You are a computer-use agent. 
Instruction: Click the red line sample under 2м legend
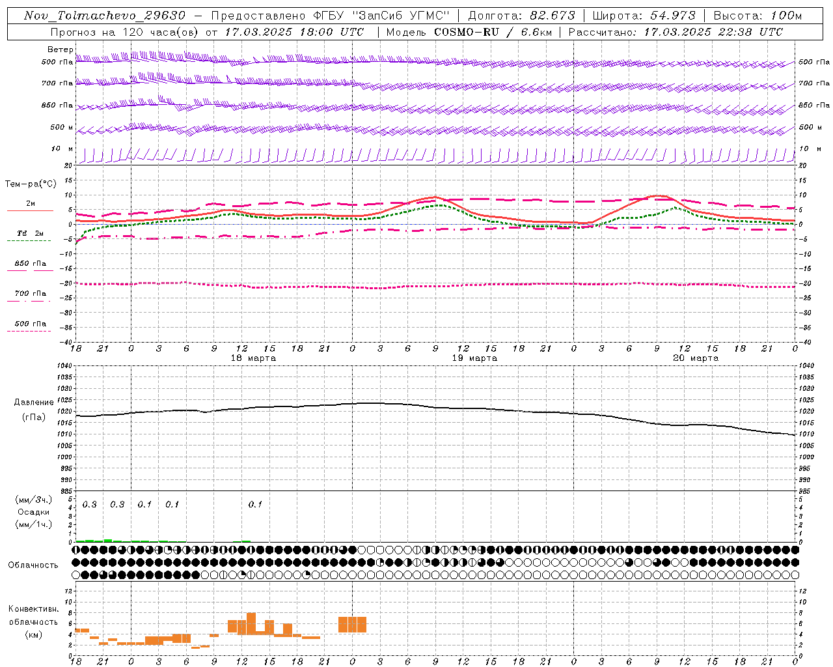30,211
